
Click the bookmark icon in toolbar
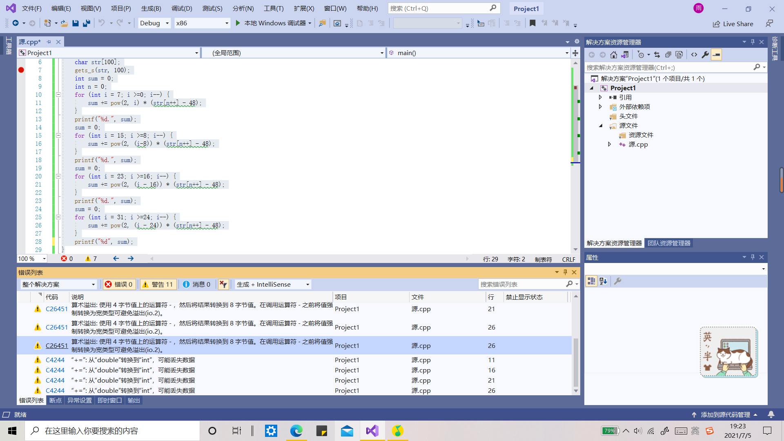coord(532,23)
